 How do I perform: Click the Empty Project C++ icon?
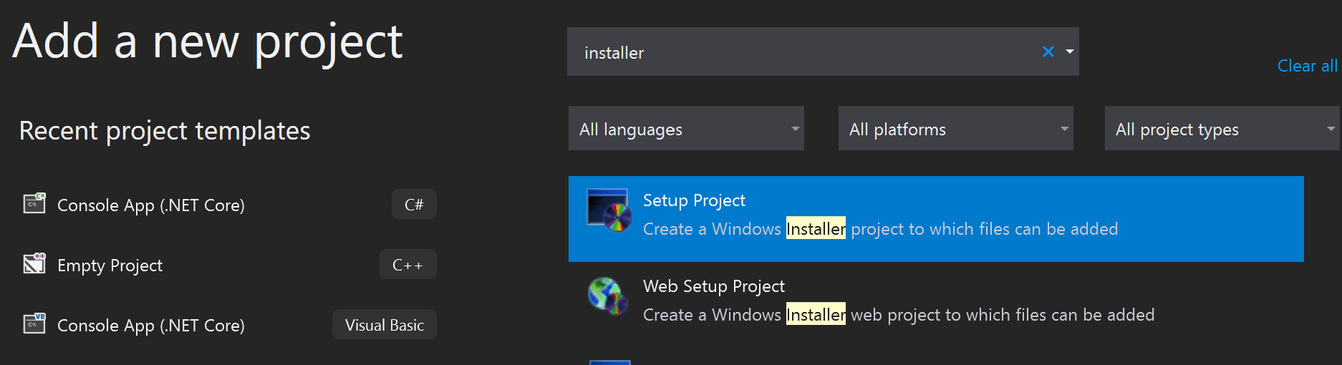(34, 264)
